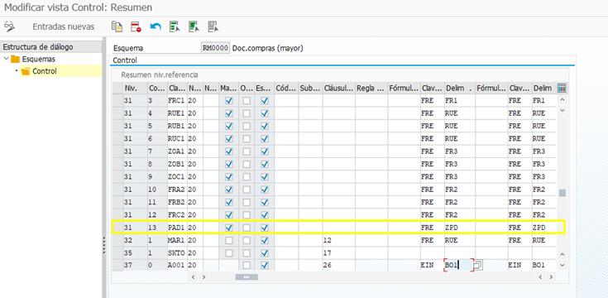Toggle the Ma... checkbox in row ZOA1

229,151
